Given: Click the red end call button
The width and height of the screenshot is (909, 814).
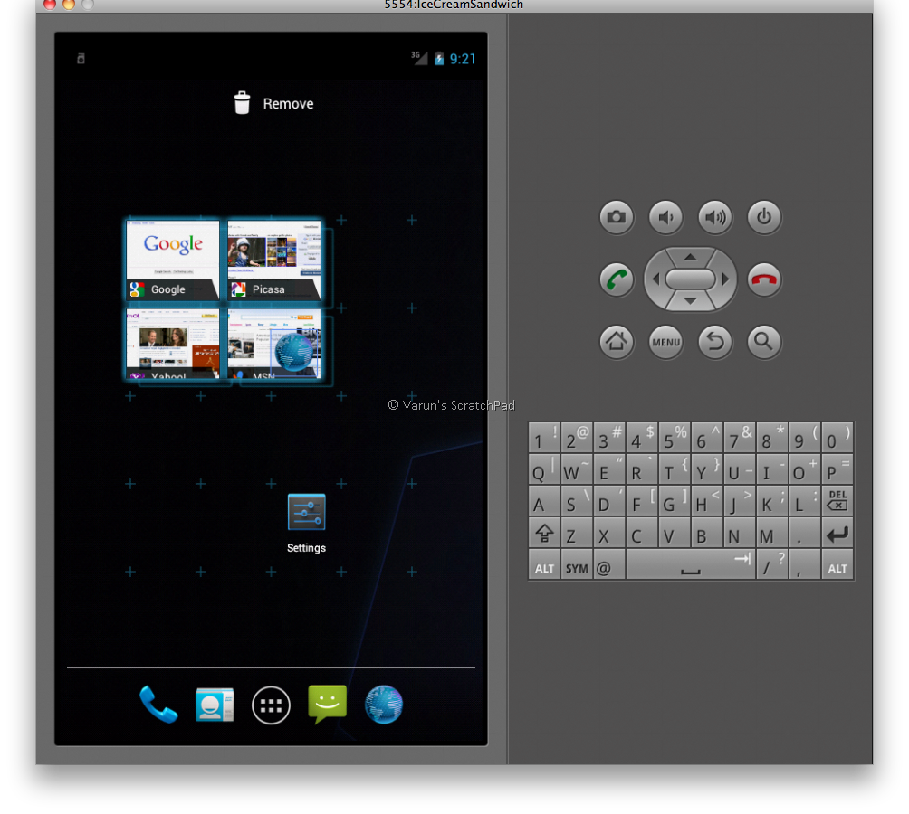Looking at the screenshot, I should coord(764,279).
